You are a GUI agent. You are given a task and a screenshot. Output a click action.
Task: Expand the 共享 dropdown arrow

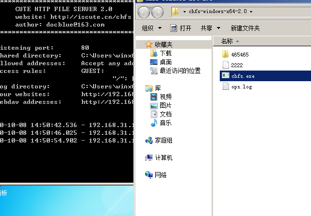point(218,28)
